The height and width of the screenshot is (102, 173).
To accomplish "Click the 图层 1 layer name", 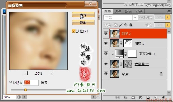I will coord(139,44).
